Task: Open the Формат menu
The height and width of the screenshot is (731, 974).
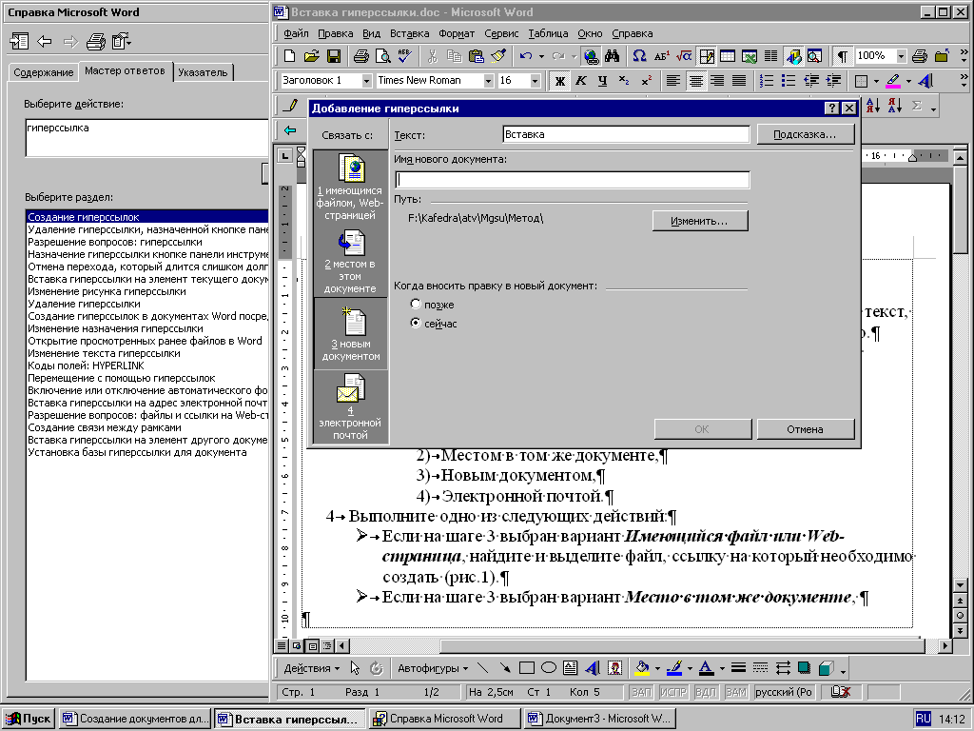Action: click(x=456, y=33)
